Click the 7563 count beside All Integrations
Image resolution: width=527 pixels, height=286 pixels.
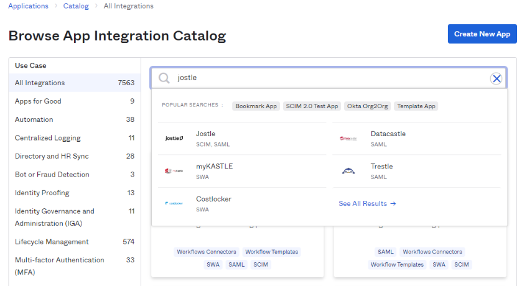pyautogui.click(x=126, y=83)
